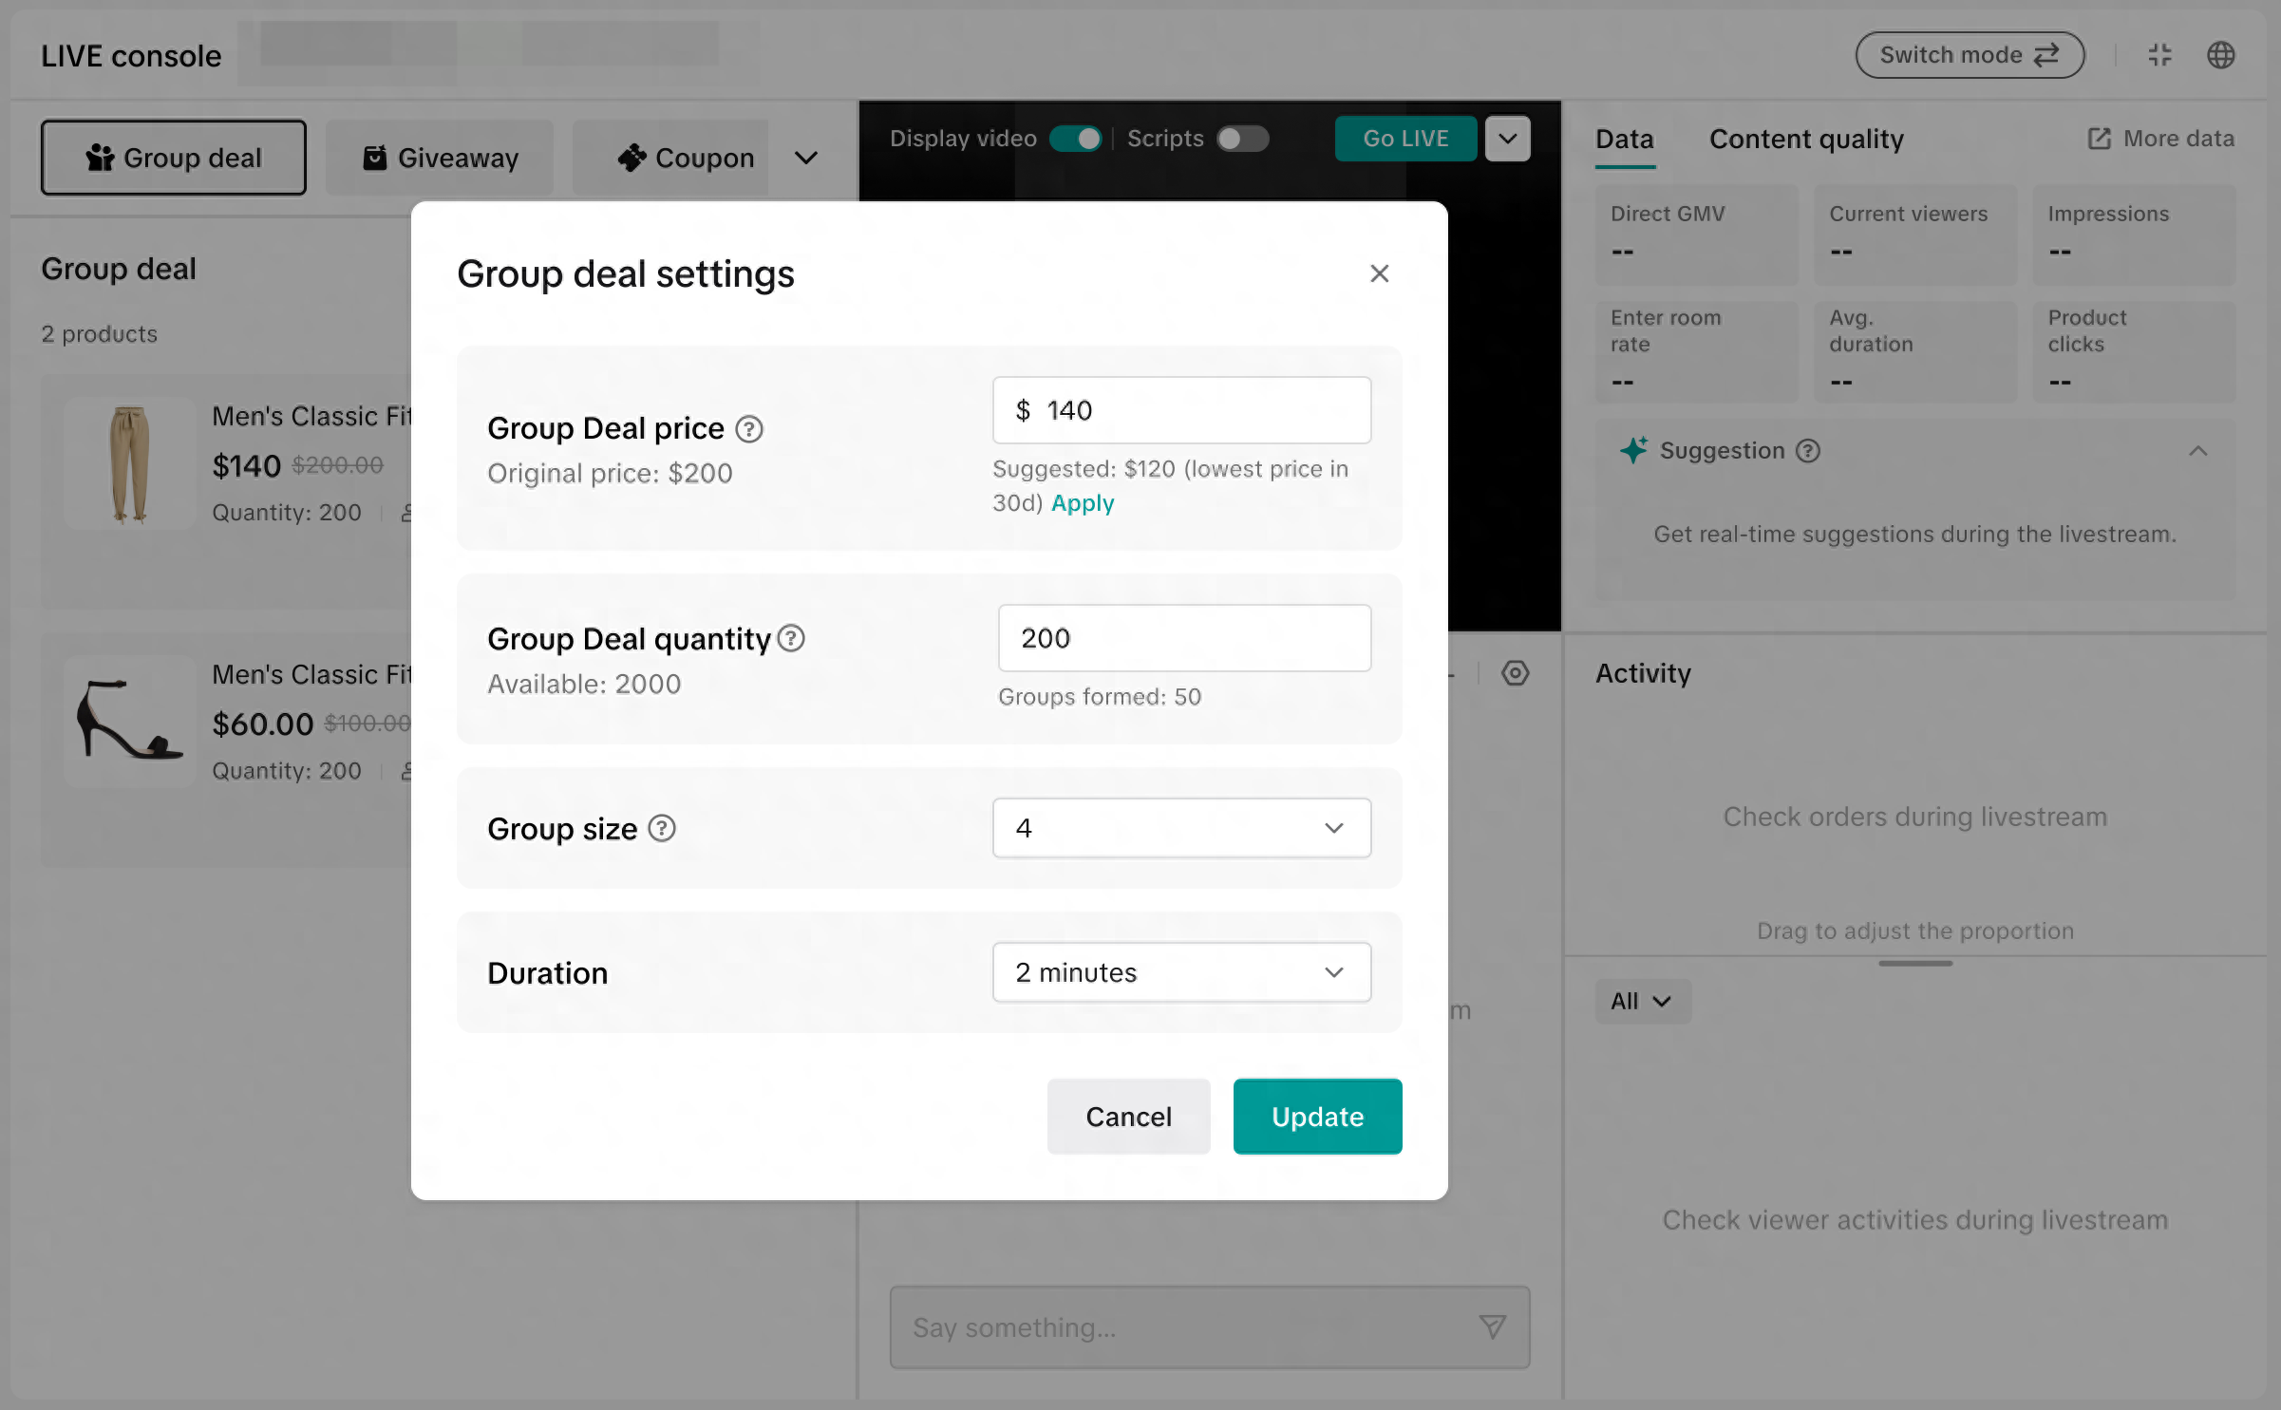The image size is (2281, 1410).
Task: Click the exit fullscreen icon in header
Action: tap(2159, 55)
